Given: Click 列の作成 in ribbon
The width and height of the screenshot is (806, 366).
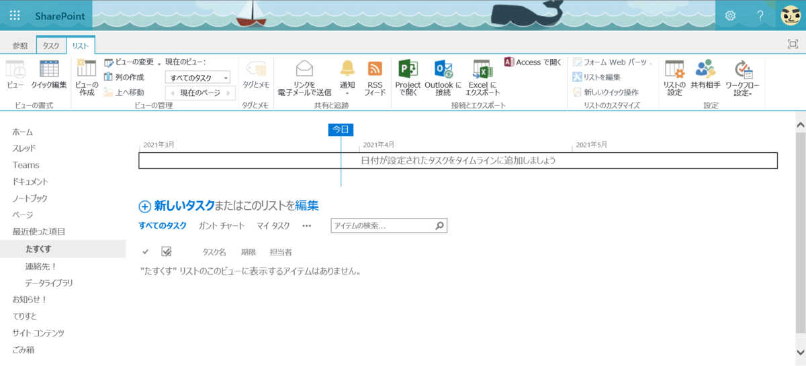Looking at the screenshot, I should [124, 77].
